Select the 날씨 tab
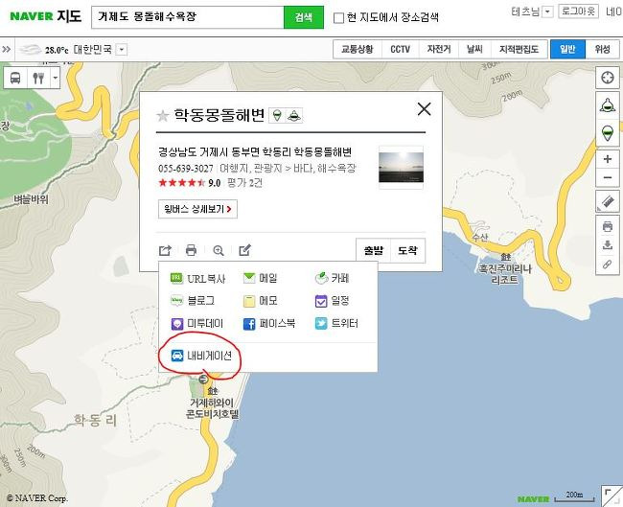 [x=474, y=49]
